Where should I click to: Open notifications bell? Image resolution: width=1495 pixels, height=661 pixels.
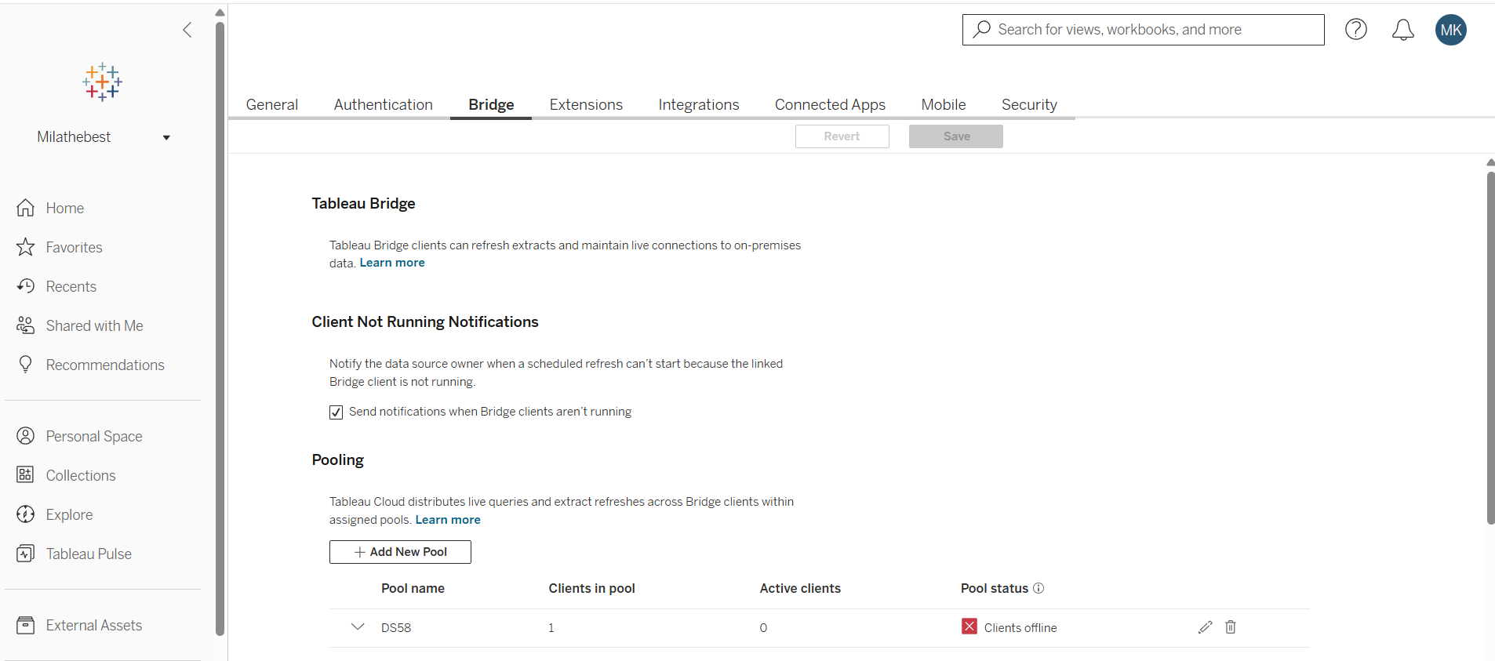click(x=1403, y=30)
